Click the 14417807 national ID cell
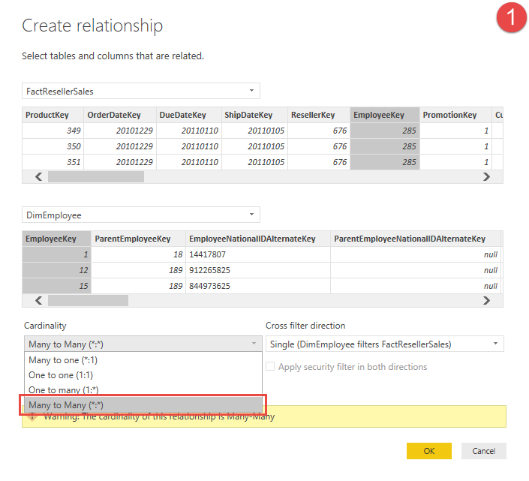Image resolution: width=529 pixels, height=481 pixels. click(258, 254)
